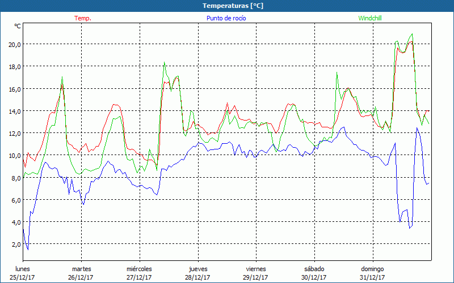This screenshot has width=454, height=283.
Task: Select the "miércoles" day label
Action: [x=139, y=269]
